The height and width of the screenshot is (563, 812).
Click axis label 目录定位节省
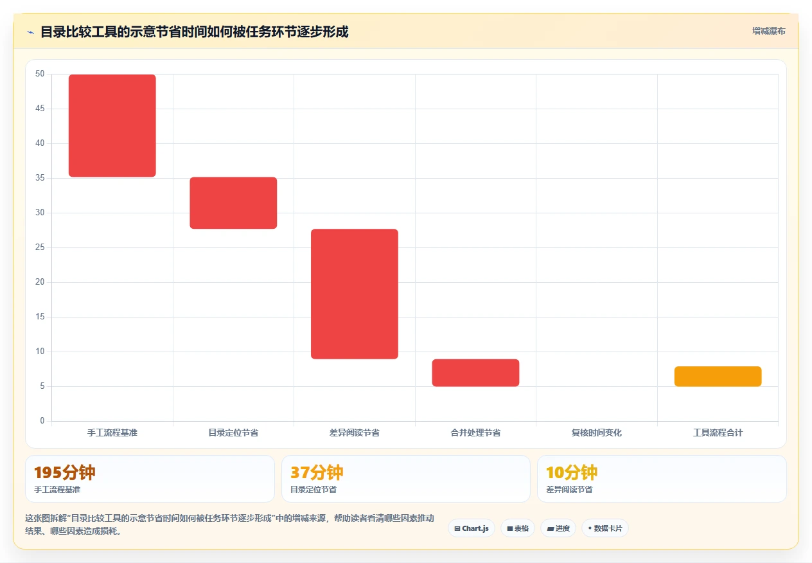pos(233,433)
